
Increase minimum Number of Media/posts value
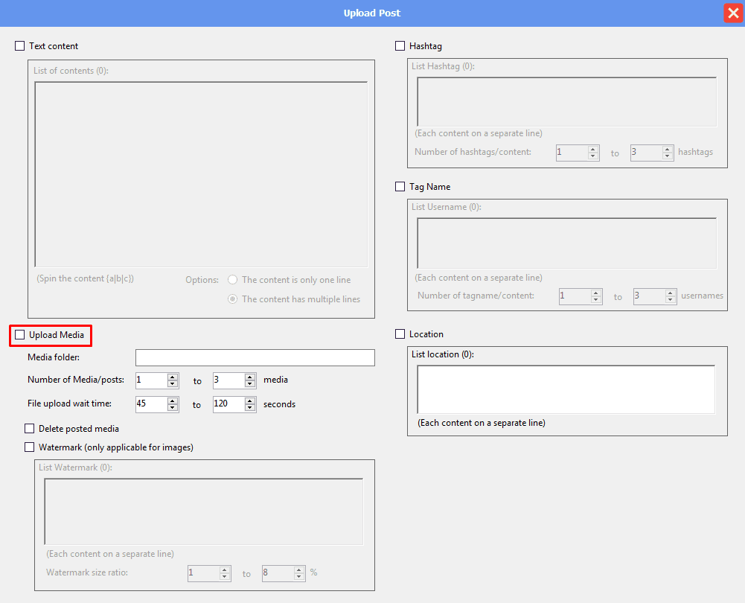(x=173, y=377)
